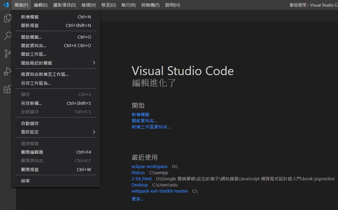
Task: Open the Search magnifier icon
Action: click(8, 36)
